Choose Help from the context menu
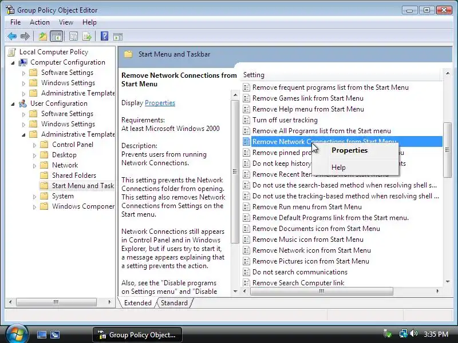 [x=355, y=167]
